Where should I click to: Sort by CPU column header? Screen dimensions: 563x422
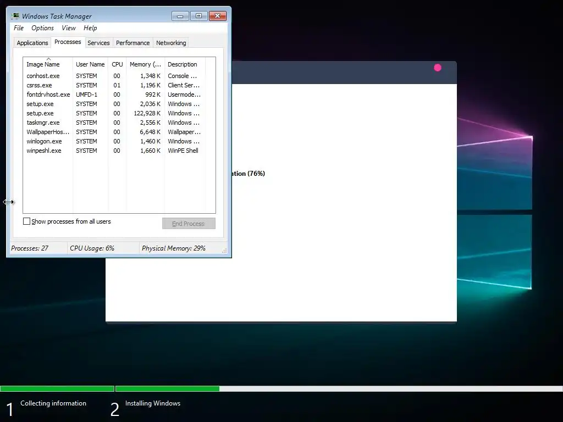(117, 64)
